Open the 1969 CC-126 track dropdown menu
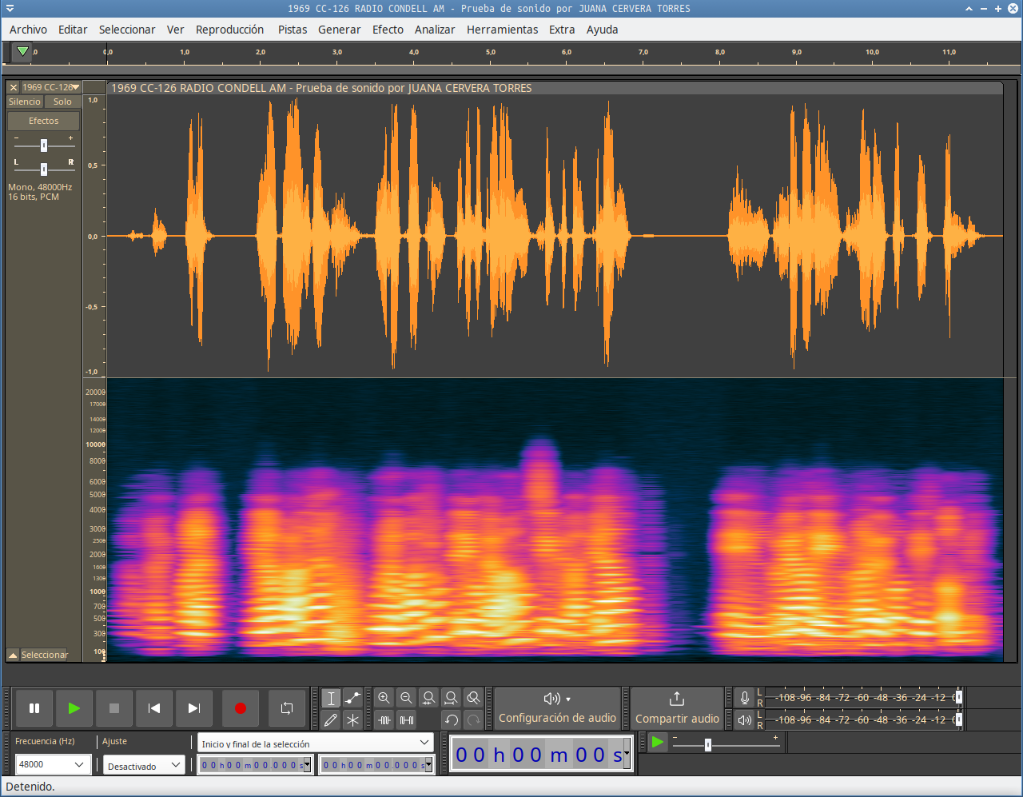1023x797 pixels. click(51, 87)
